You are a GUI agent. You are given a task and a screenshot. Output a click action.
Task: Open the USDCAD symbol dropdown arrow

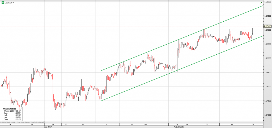tap(13, 3)
